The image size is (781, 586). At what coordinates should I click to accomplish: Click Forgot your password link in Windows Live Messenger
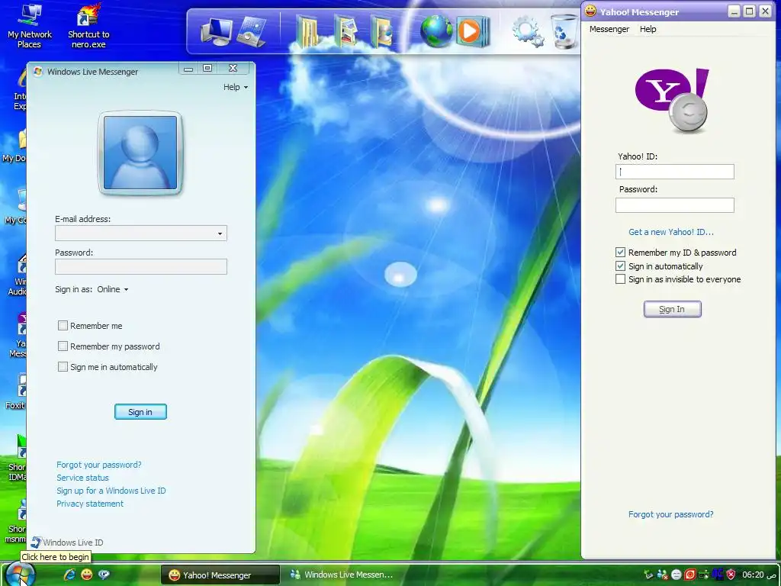click(98, 465)
